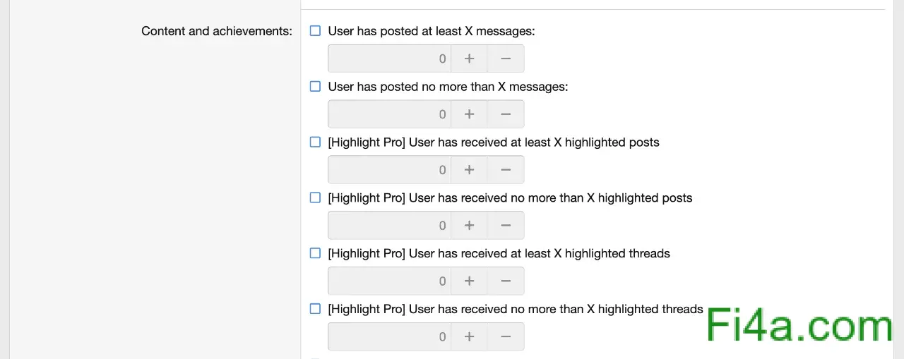Check 'received at least X highlighted posts' option
Viewport: 904px width, 359px height.
click(x=316, y=142)
